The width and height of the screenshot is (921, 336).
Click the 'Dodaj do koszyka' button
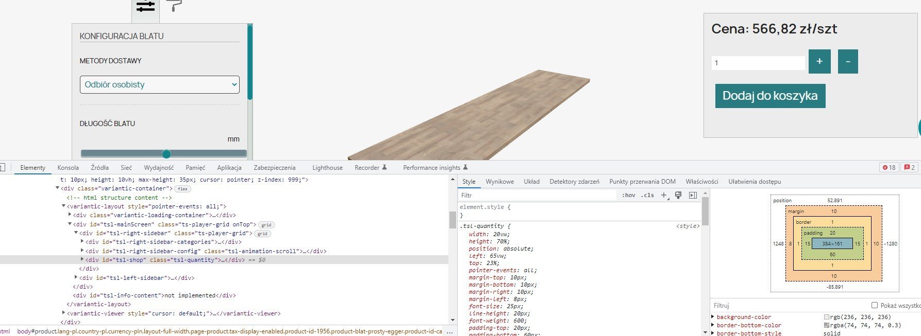pyautogui.click(x=770, y=96)
